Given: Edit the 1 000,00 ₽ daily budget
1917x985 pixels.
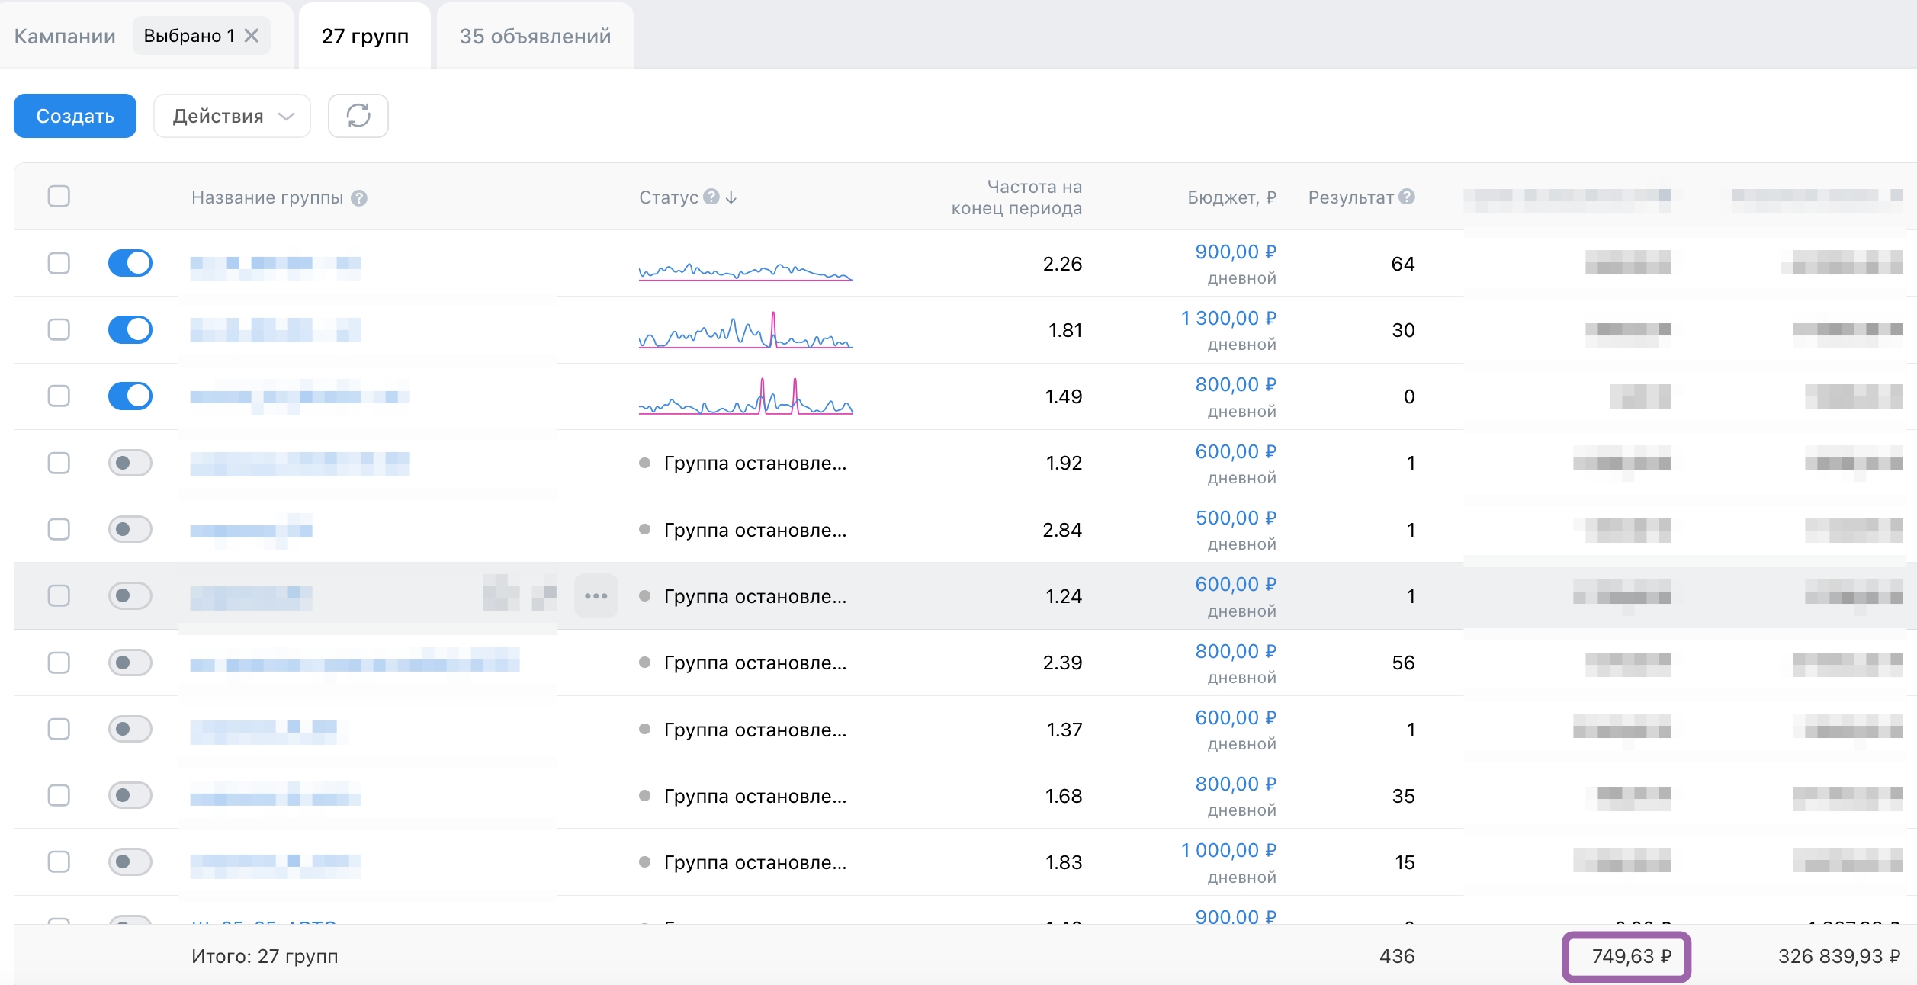Looking at the screenshot, I should point(1228,850).
